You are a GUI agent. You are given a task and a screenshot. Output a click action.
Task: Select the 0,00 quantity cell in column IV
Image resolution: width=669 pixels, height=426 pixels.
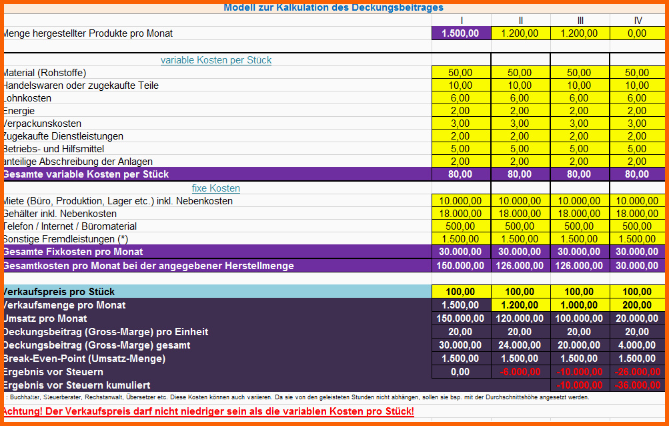point(637,33)
